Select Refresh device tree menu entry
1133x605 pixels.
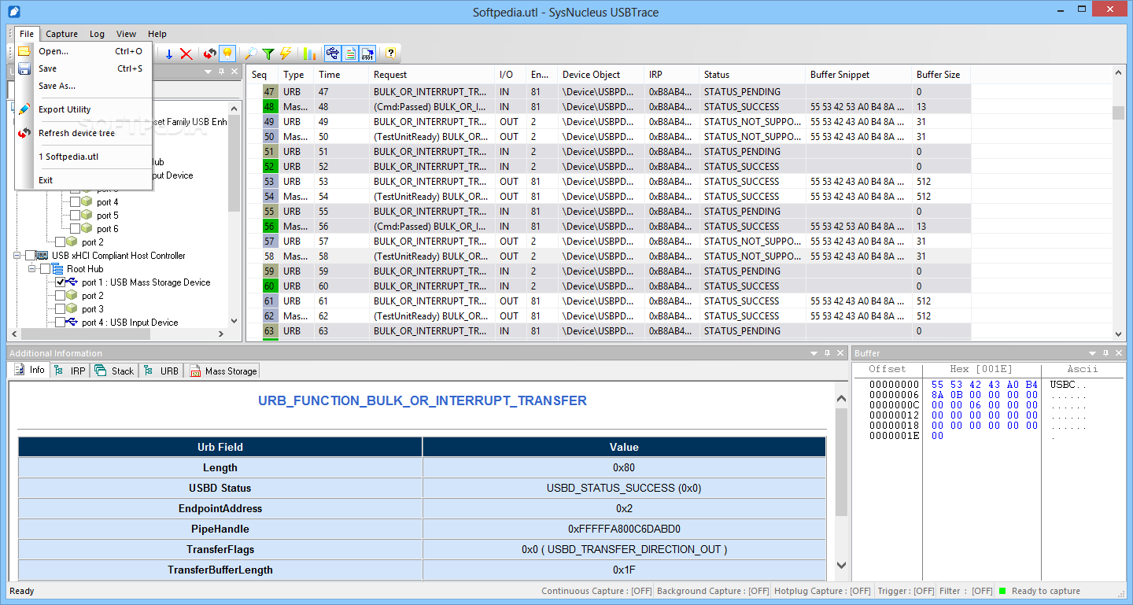[x=83, y=133]
